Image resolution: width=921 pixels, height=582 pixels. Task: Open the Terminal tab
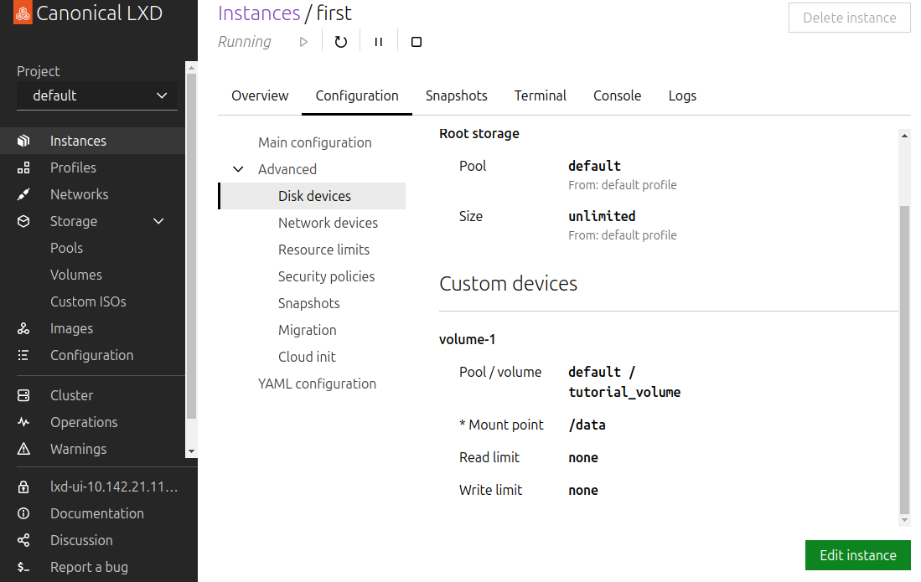(x=540, y=95)
